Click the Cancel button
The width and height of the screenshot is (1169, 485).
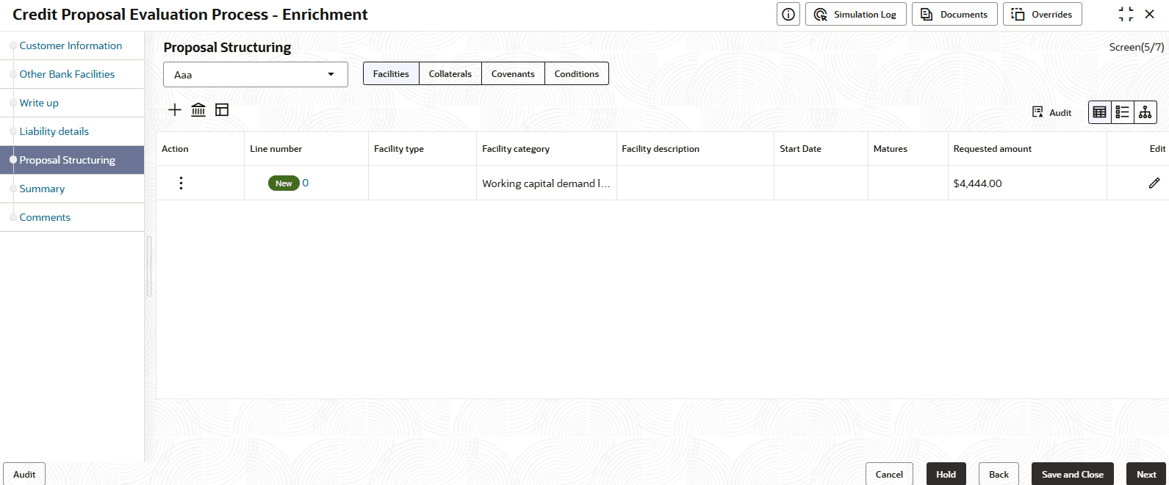(x=889, y=474)
